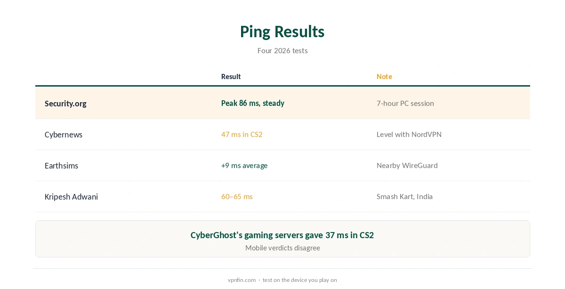Click the 'Note' column header

coord(384,76)
